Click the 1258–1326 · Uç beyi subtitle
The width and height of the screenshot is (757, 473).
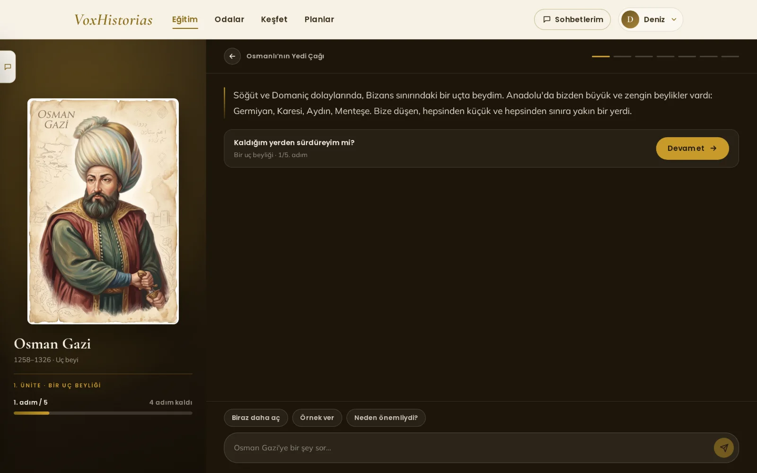tap(46, 360)
